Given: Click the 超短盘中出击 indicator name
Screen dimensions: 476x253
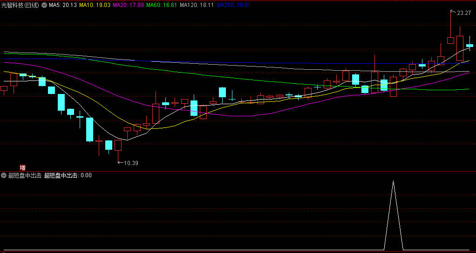Looking at the screenshot, I should point(25,175).
